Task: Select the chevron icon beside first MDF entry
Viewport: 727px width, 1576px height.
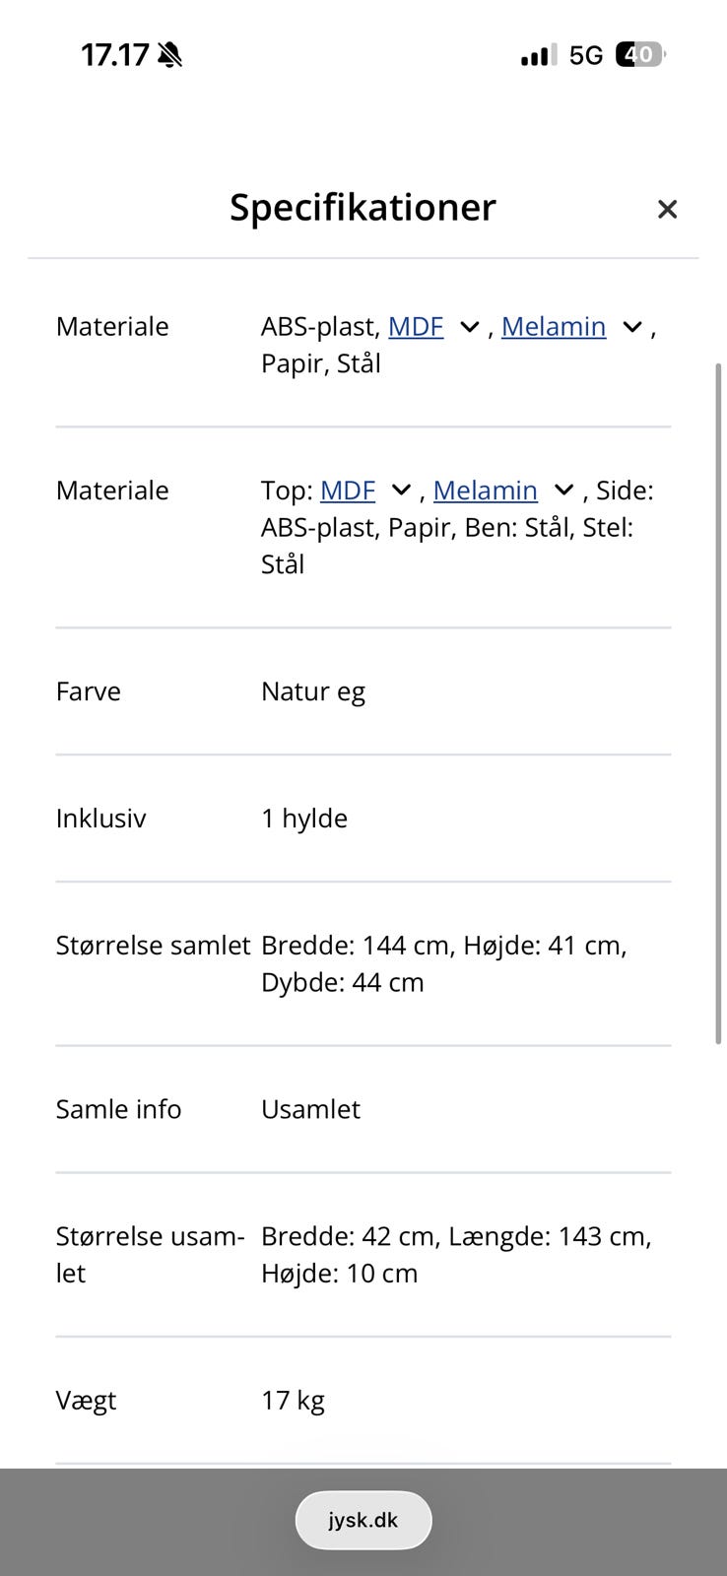Action: (468, 326)
